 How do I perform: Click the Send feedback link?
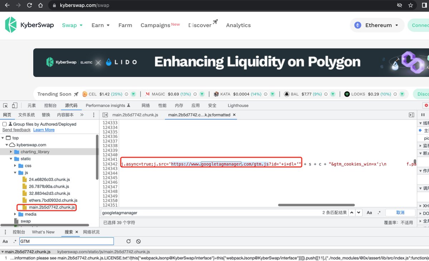(x=16, y=130)
